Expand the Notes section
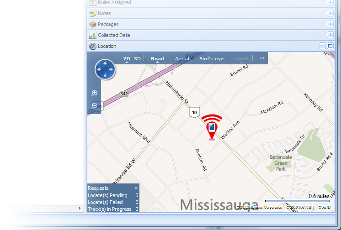341x230 pixels. [330, 13]
